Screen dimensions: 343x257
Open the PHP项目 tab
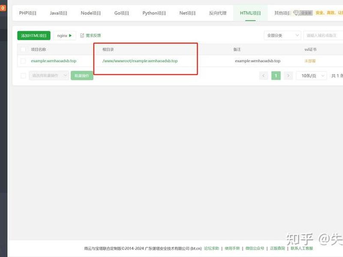(27, 13)
